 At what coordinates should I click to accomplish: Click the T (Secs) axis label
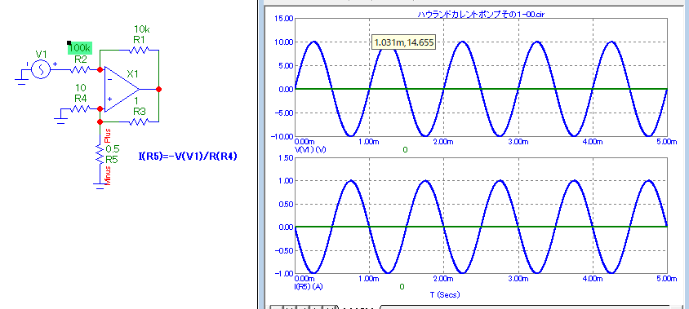[x=445, y=295]
